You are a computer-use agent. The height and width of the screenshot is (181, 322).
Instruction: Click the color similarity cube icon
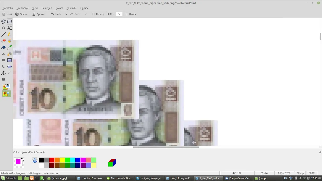click(112, 163)
